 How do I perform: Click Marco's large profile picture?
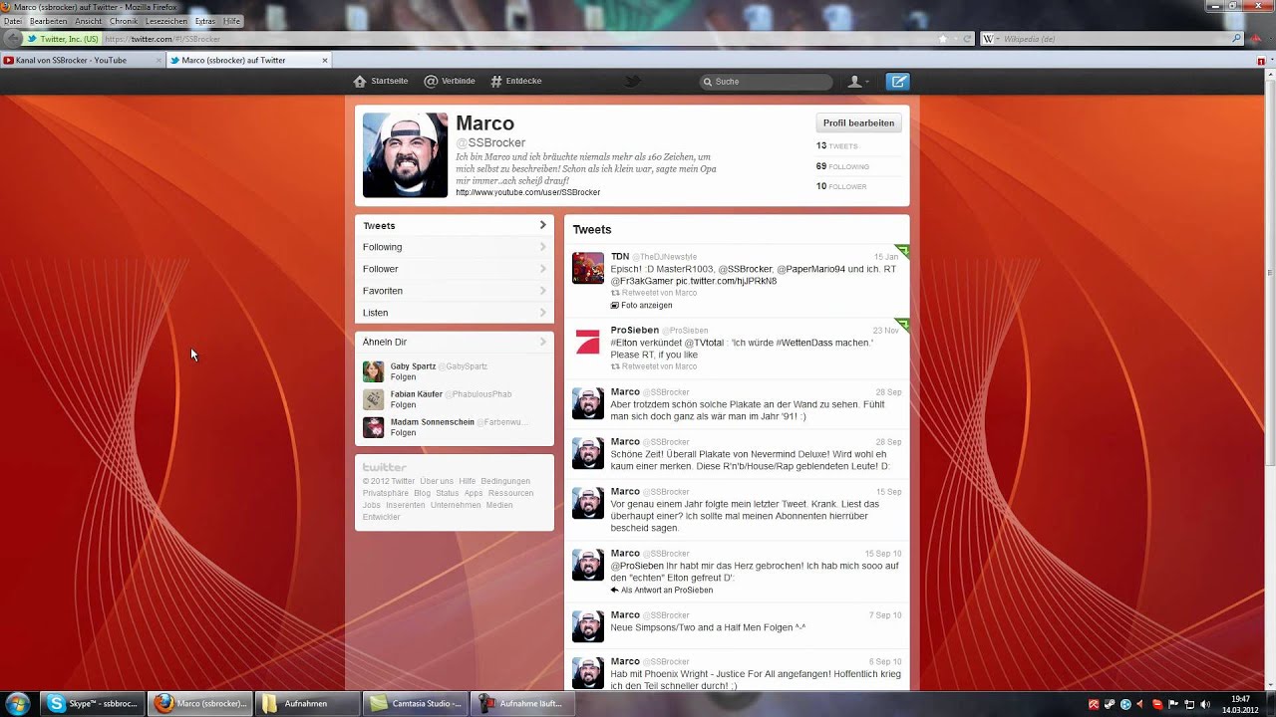(405, 154)
